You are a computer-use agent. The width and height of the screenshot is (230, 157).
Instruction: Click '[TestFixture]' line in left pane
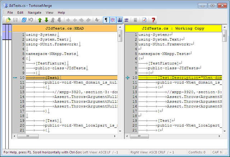(x=51, y=63)
